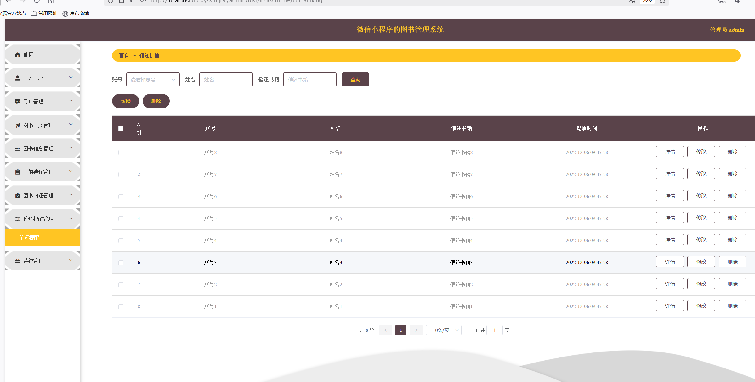Click the 新增 button
Screen dimensions: 755x382
(x=125, y=101)
